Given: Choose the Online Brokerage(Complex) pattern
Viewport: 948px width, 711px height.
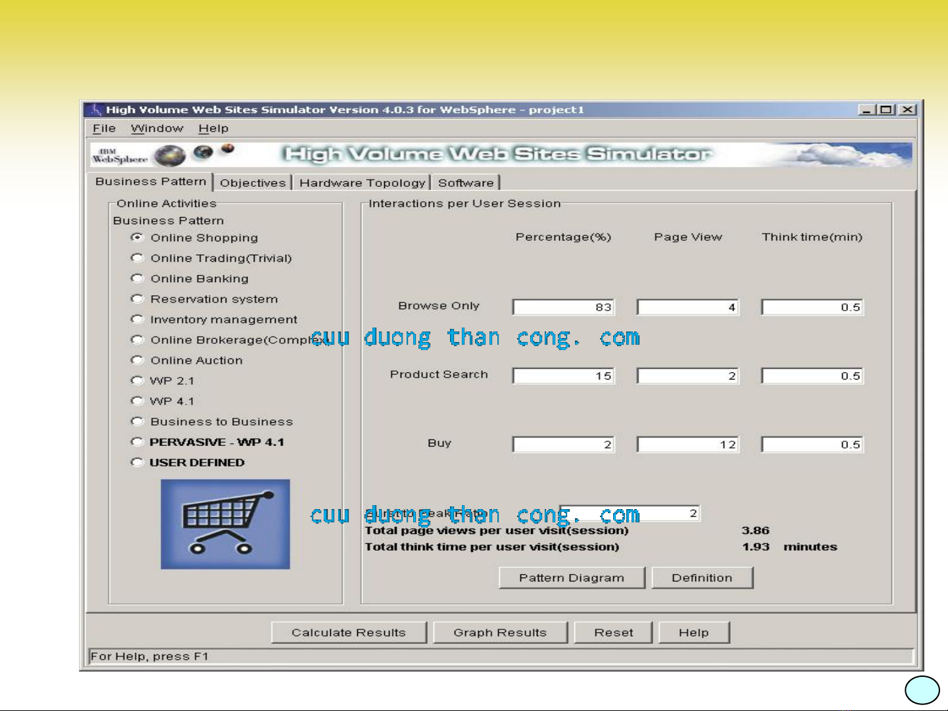Looking at the screenshot, I should coord(137,339).
